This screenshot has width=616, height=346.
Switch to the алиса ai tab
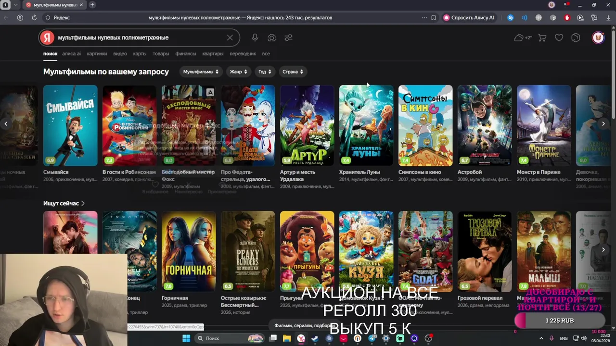[71, 54]
